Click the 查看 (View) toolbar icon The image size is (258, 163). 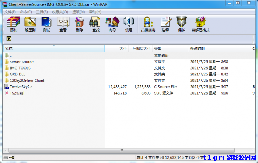[63, 22]
